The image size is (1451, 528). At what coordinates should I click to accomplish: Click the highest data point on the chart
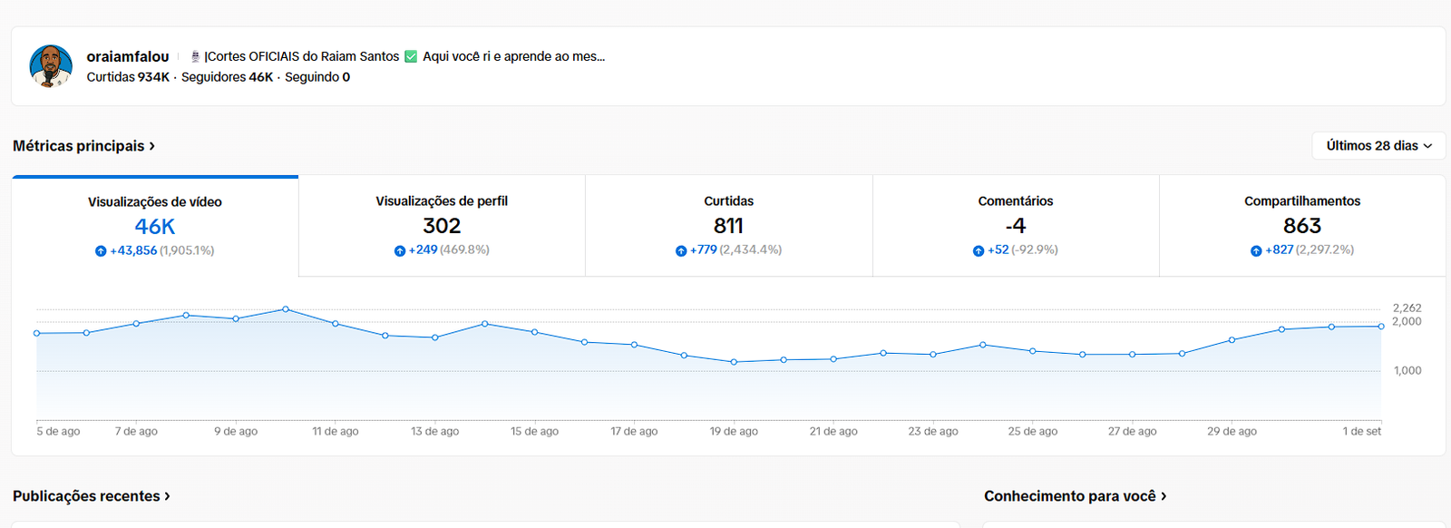[286, 309]
